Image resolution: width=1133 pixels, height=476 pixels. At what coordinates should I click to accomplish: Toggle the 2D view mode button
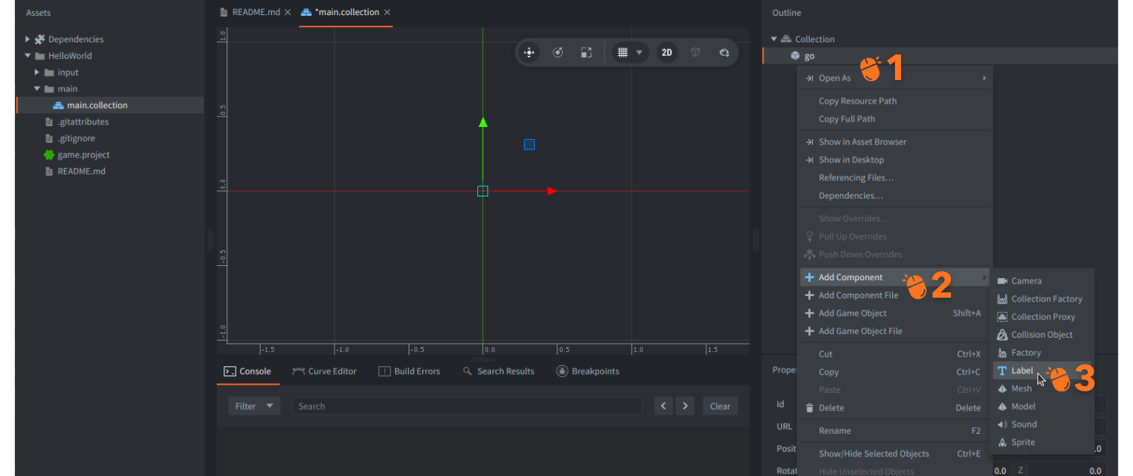(x=666, y=53)
